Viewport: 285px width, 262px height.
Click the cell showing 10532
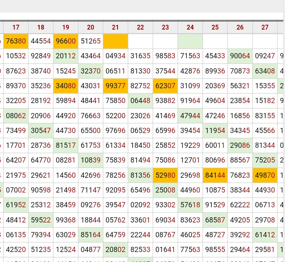pyautogui.click(x=16, y=56)
